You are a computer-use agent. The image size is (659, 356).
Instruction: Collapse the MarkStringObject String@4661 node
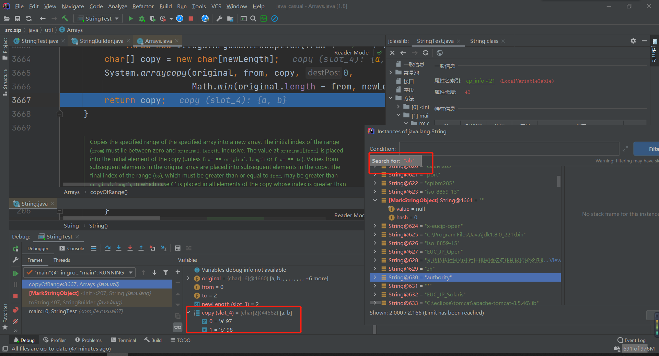pyautogui.click(x=375, y=200)
